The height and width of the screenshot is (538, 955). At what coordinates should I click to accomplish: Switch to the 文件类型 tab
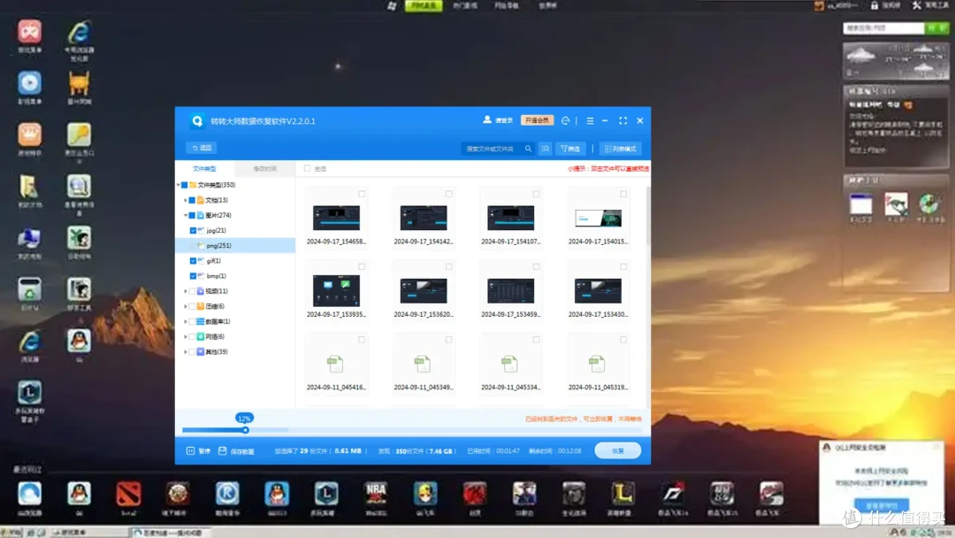click(204, 168)
